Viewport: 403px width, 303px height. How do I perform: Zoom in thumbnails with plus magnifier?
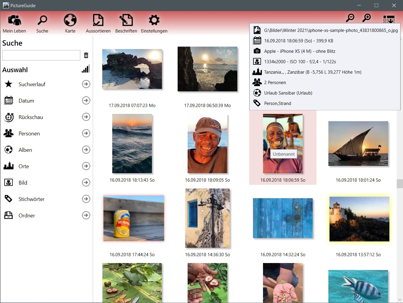(367, 18)
